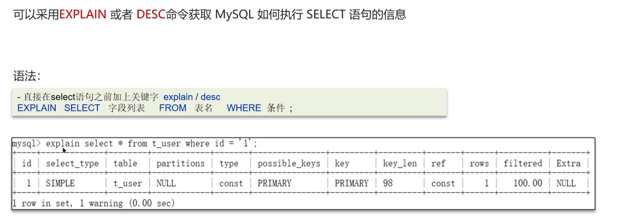Click the filtered value 100.00
The image size is (636, 220).
(528, 184)
